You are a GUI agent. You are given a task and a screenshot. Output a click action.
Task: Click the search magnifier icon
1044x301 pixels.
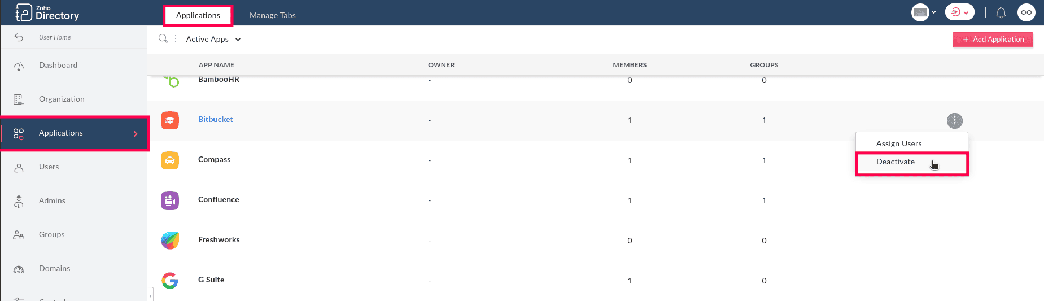pos(163,39)
